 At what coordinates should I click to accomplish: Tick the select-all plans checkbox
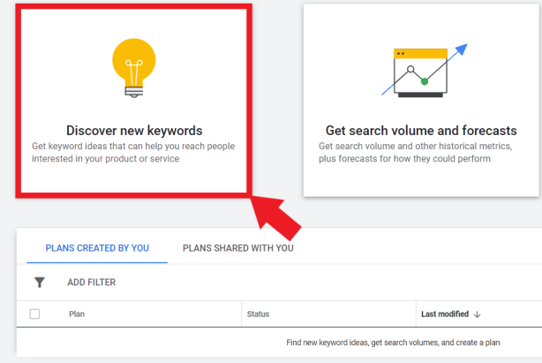coord(34,314)
